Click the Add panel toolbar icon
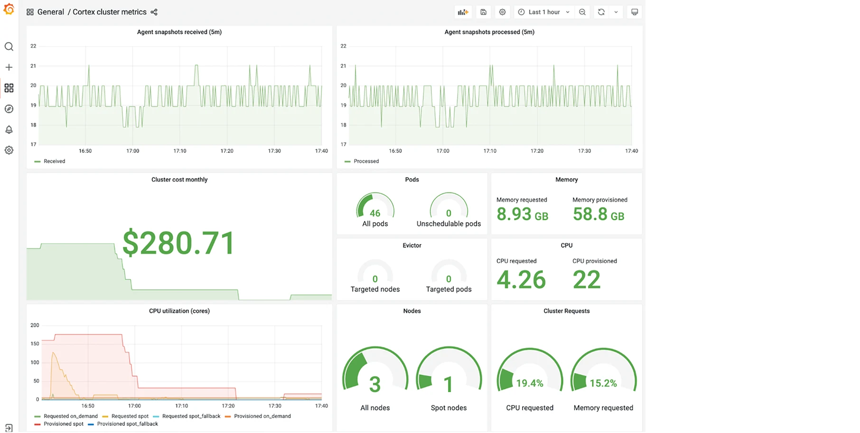860x433 pixels. [x=463, y=12]
